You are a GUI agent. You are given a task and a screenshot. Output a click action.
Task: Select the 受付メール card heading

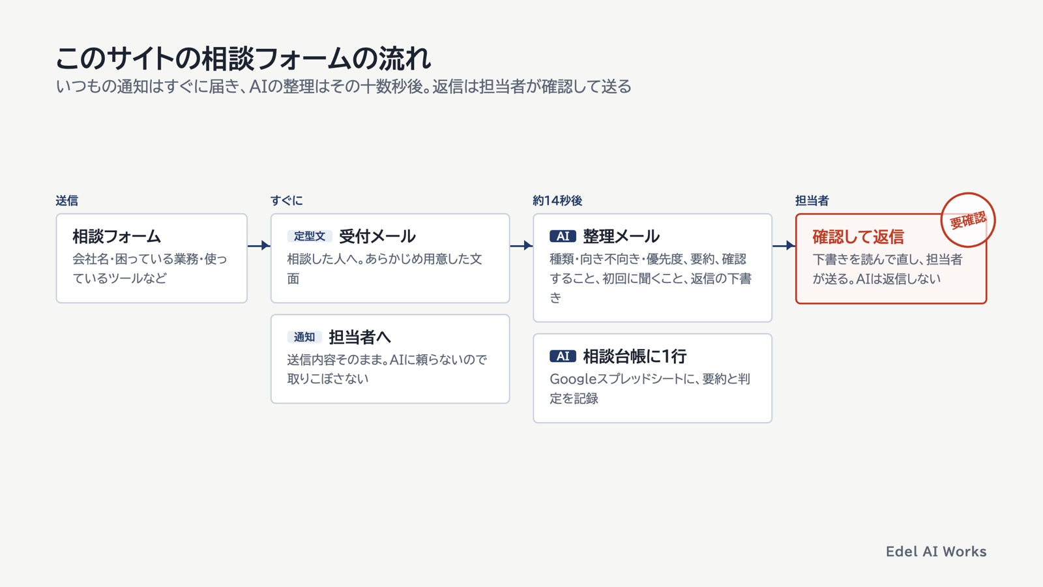click(x=377, y=236)
